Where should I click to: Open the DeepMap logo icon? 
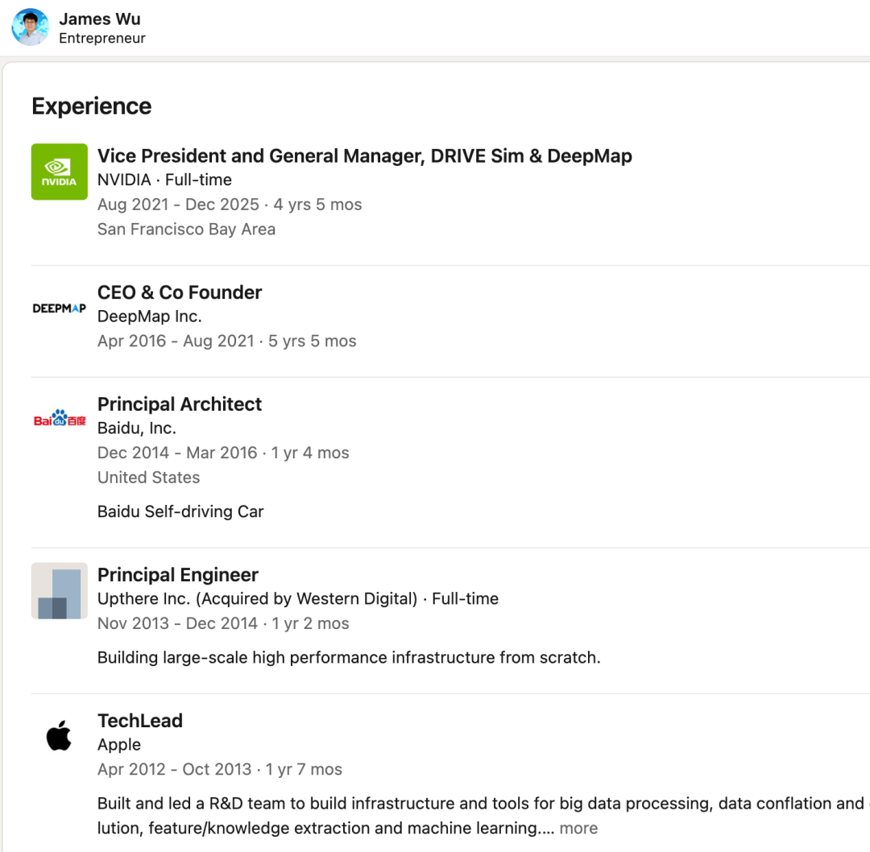click(59, 308)
